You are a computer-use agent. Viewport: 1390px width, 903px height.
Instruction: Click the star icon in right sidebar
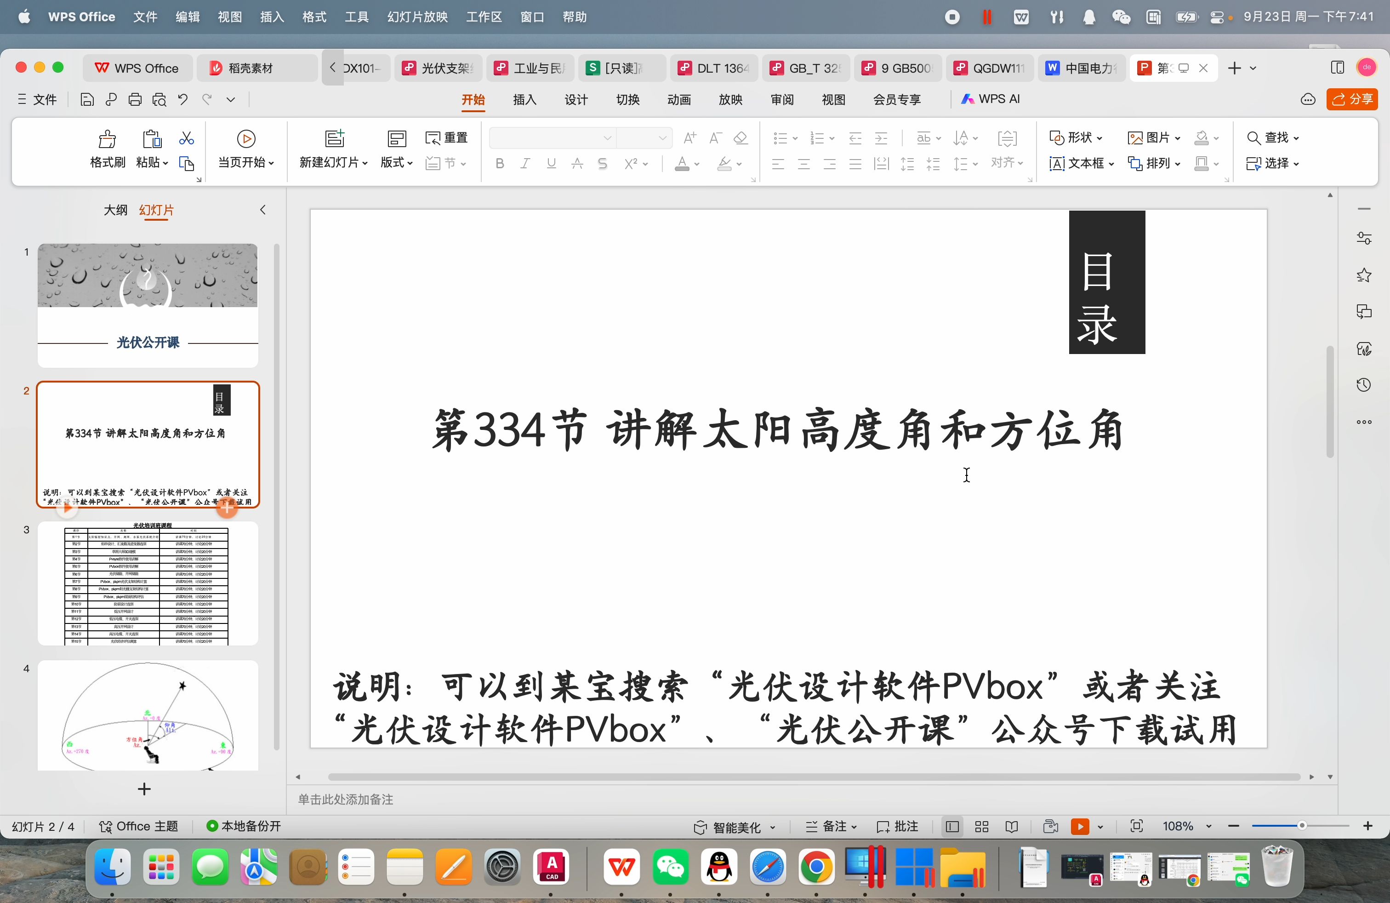click(1364, 275)
